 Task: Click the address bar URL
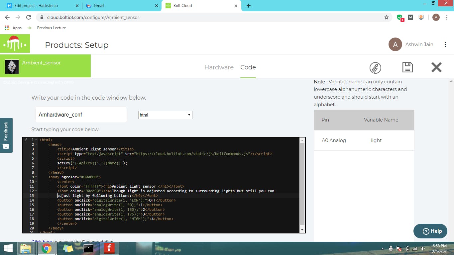click(93, 17)
